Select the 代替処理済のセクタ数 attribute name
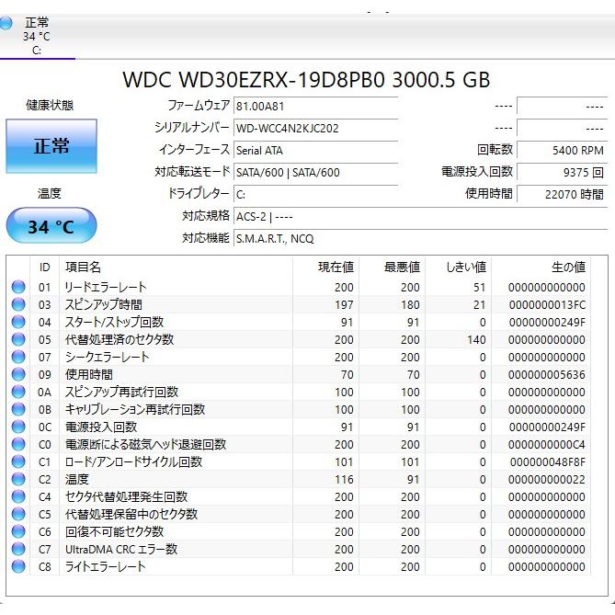The width and height of the screenshot is (615, 615). (120, 339)
